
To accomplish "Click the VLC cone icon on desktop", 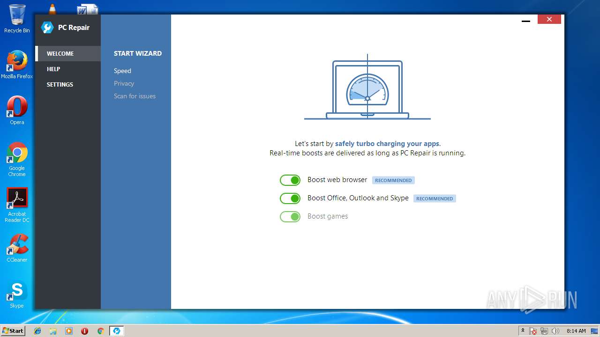I will pos(52,9).
